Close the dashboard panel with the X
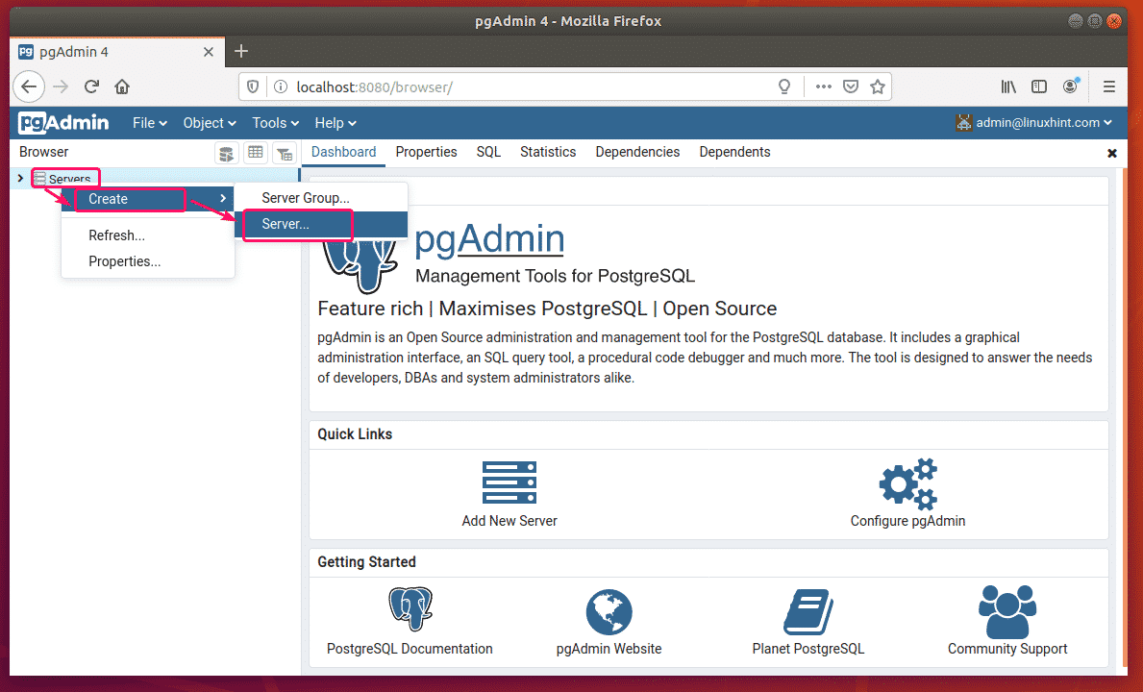This screenshot has width=1143, height=692. [x=1111, y=153]
